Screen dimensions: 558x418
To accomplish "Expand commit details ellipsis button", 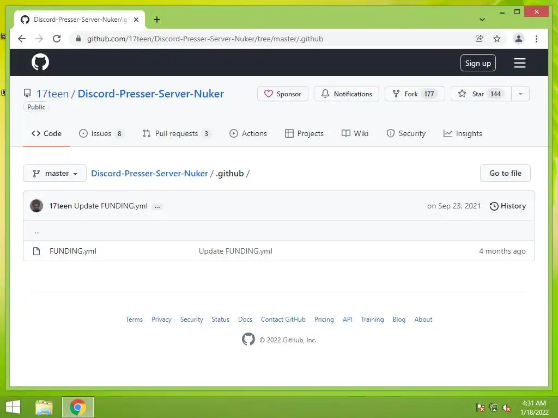I will [x=157, y=206].
